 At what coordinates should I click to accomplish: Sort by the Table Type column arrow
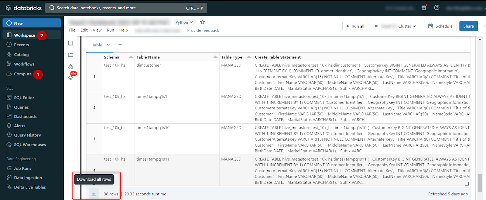(249, 57)
